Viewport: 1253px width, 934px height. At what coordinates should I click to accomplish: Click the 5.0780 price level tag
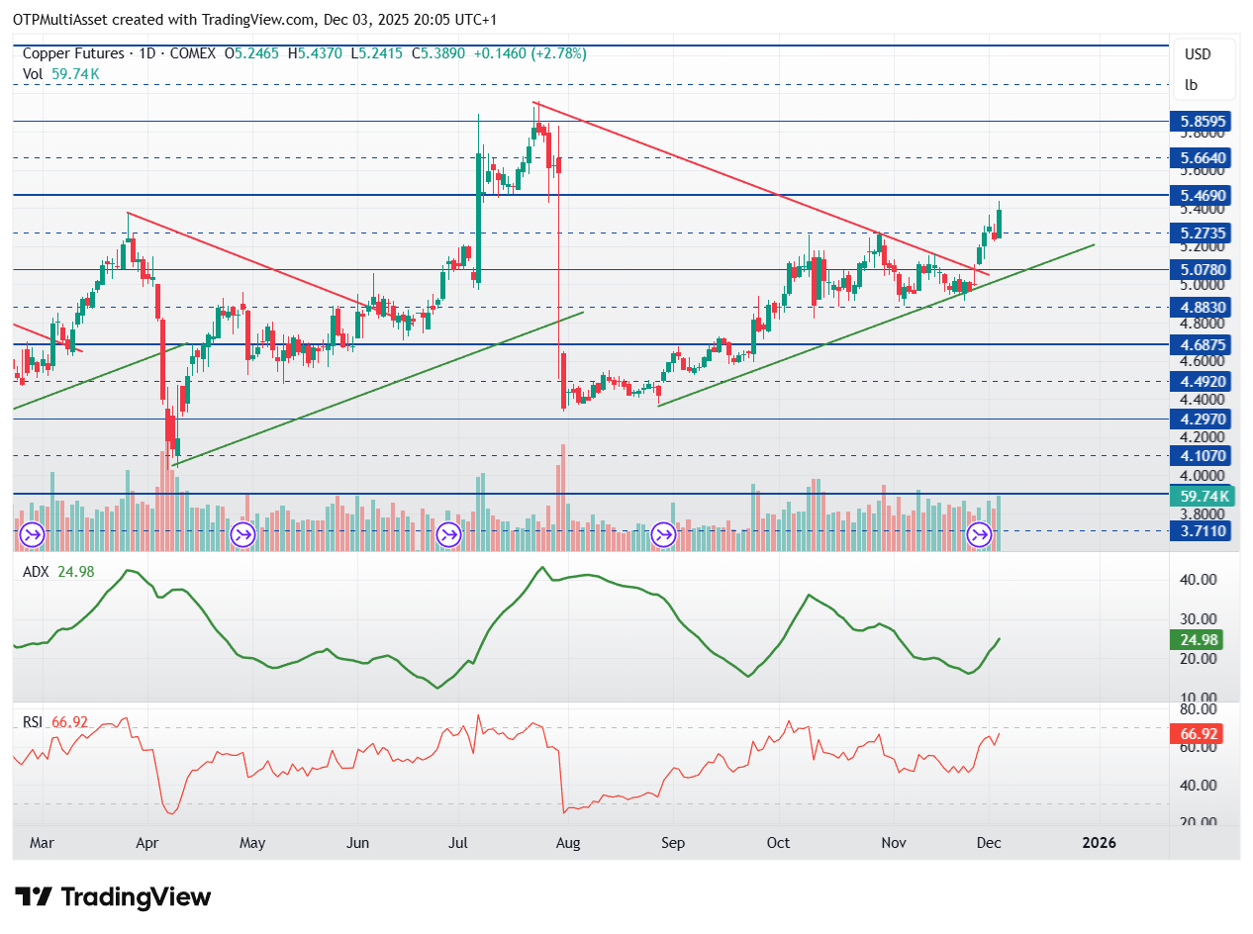point(1203,269)
